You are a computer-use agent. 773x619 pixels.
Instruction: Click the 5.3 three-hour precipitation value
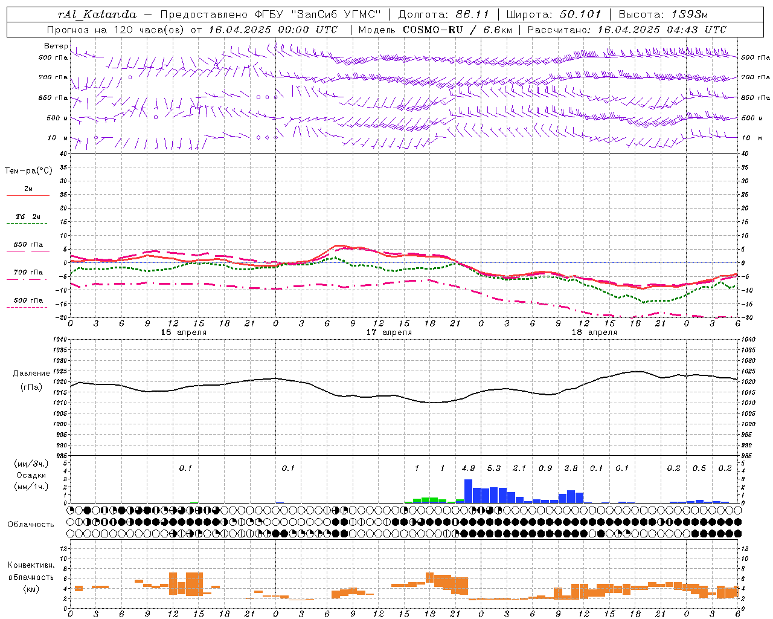(494, 468)
